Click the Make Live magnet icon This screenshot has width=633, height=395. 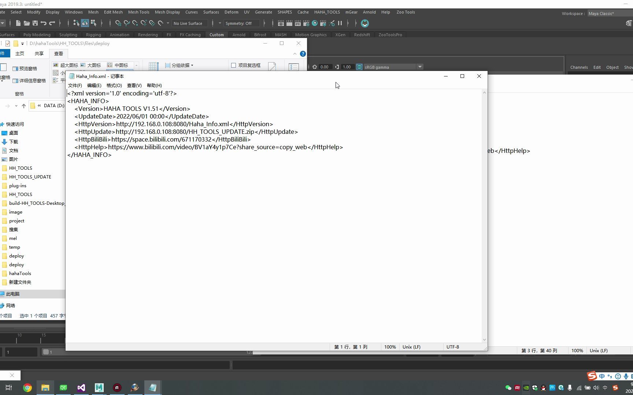[x=160, y=23]
